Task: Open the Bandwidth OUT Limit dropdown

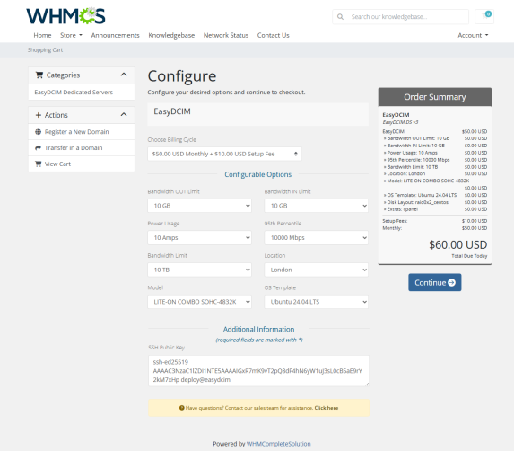Action: tap(200, 206)
